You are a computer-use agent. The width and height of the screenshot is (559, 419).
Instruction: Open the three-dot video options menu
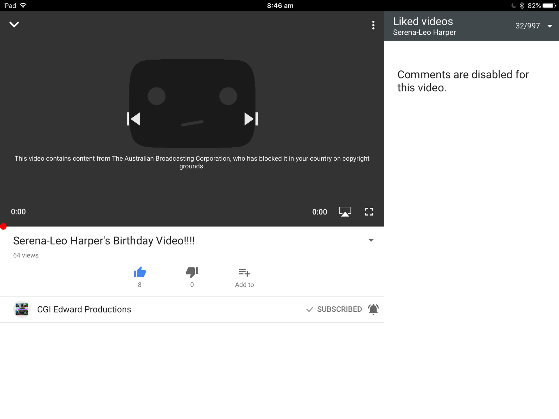[x=373, y=25]
